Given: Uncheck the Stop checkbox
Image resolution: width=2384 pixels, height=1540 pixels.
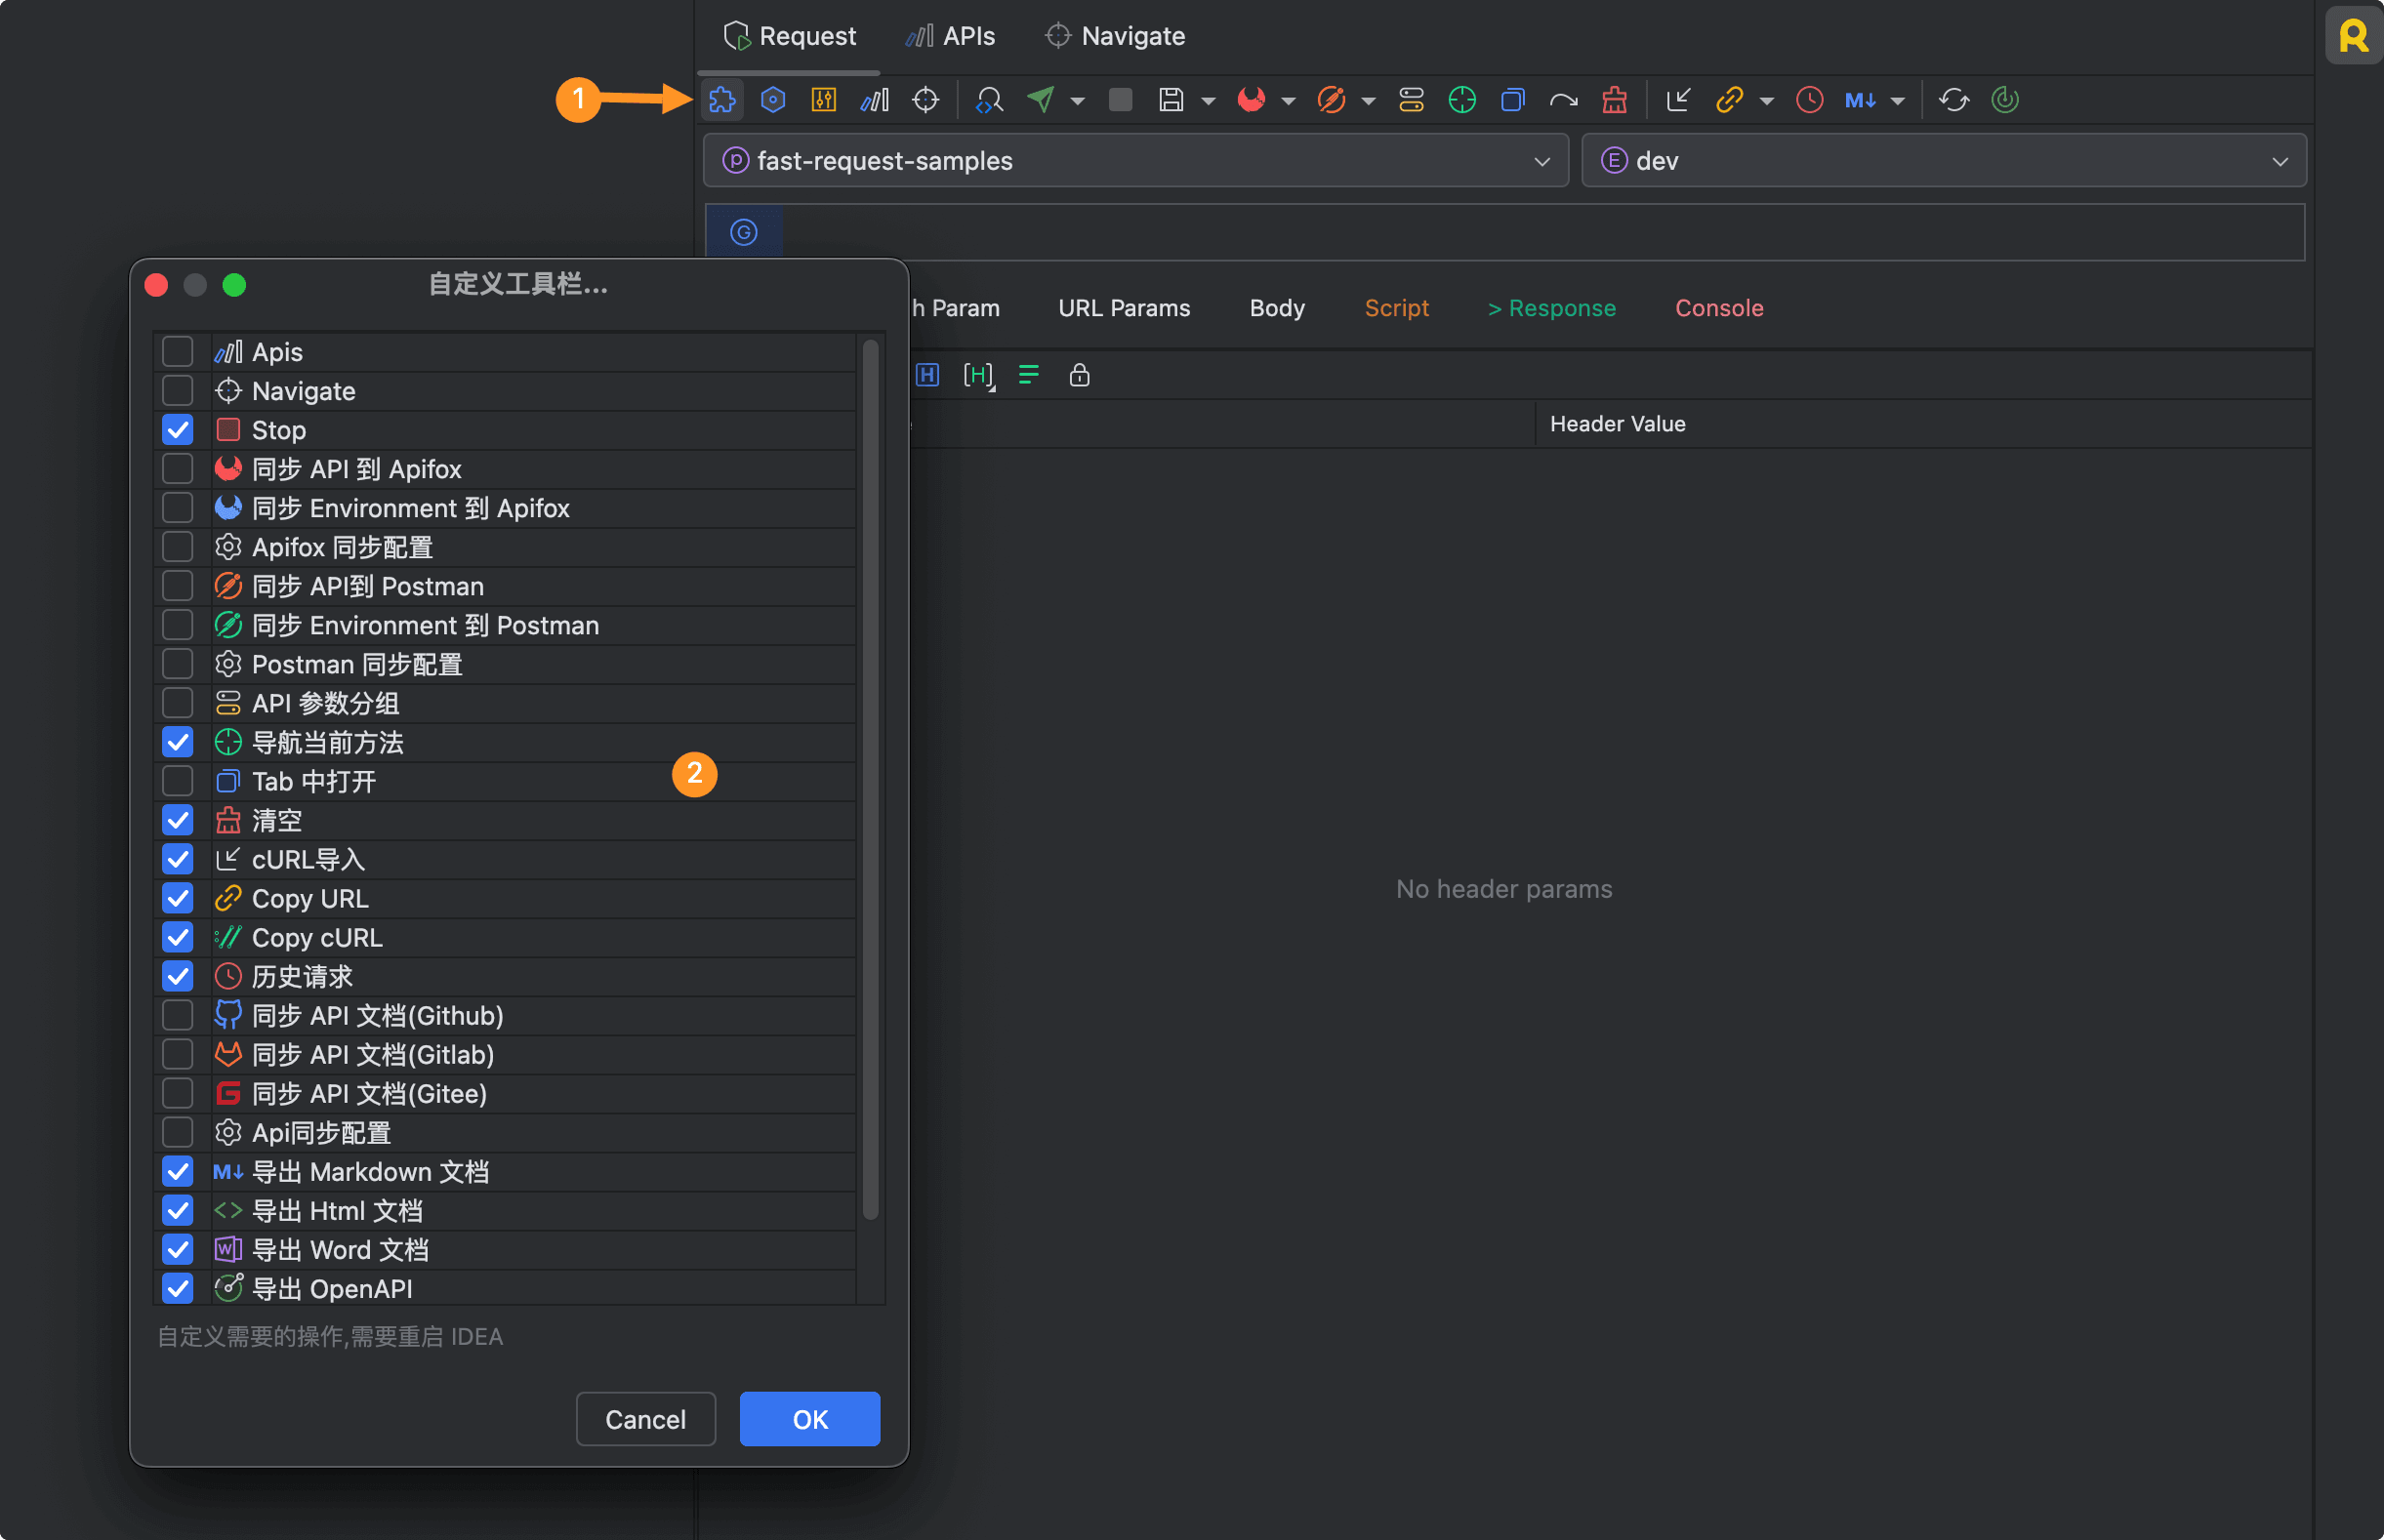Looking at the screenshot, I should tap(177, 430).
